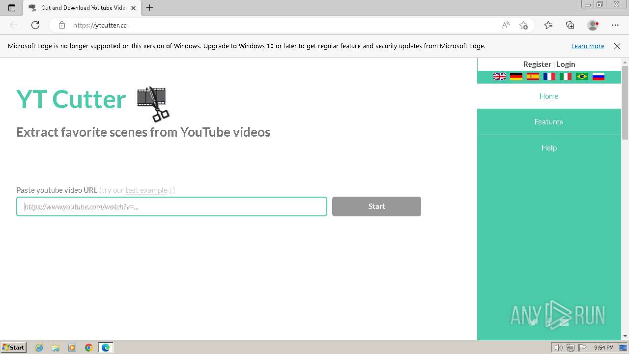Launch Windows Media Player from taskbar
The width and height of the screenshot is (629, 354).
click(x=72, y=348)
